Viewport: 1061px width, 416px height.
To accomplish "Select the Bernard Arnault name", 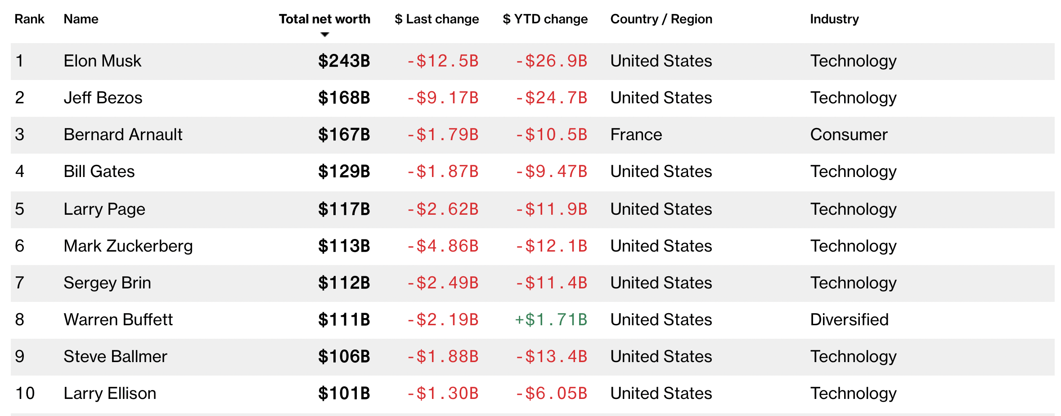I will pos(123,134).
